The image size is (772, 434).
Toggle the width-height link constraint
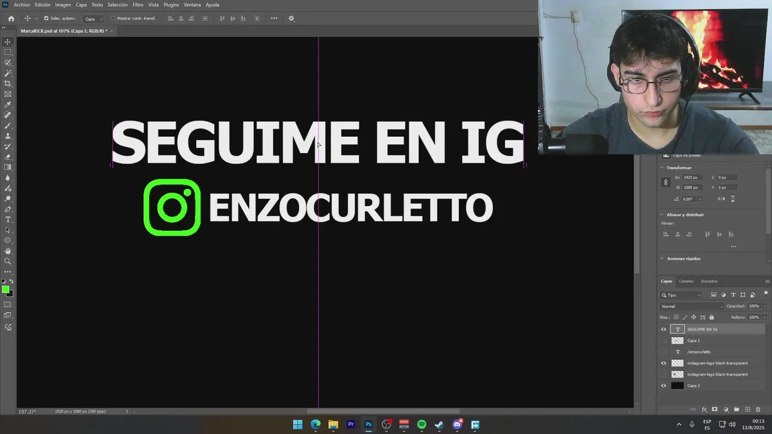(666, 182)
